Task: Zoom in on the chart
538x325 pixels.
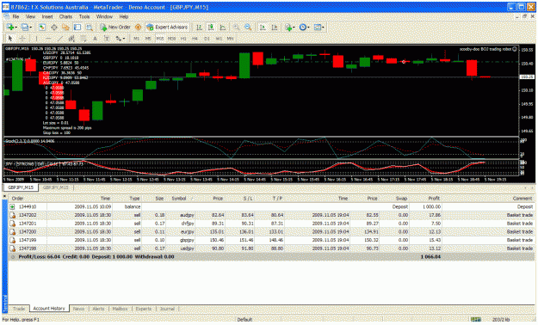Action: coord(236,28)
